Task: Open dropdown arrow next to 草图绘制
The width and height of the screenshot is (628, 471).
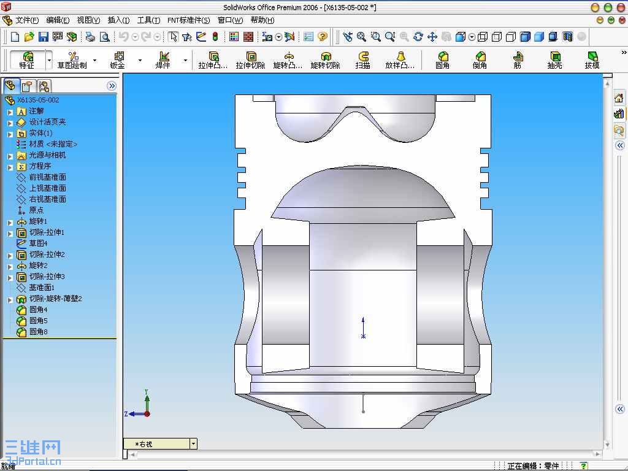Action: pos(95,60)
